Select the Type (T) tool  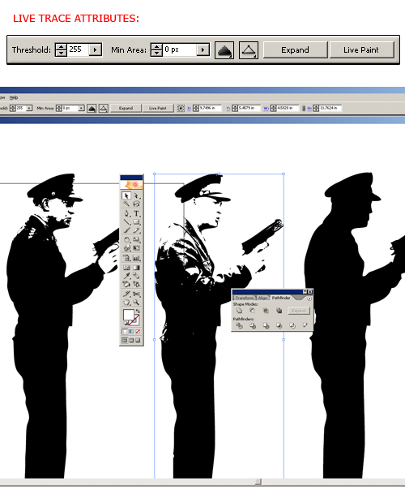click(136, 213)
